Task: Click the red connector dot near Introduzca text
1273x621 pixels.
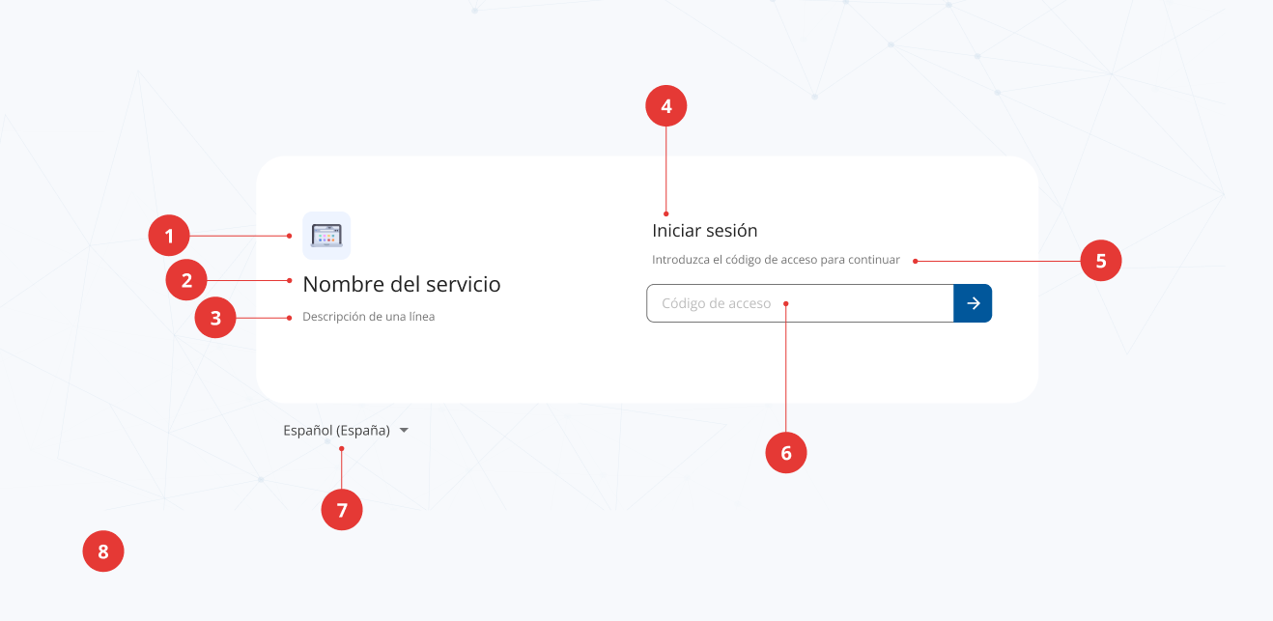Action: pyautogui.click(x=914, y=260)
